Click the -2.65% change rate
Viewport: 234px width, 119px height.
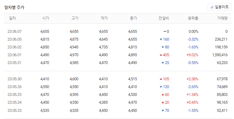point(193,87)
